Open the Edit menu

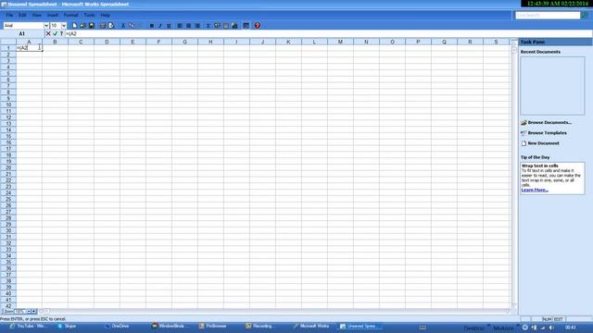click(x=22, y=15)
